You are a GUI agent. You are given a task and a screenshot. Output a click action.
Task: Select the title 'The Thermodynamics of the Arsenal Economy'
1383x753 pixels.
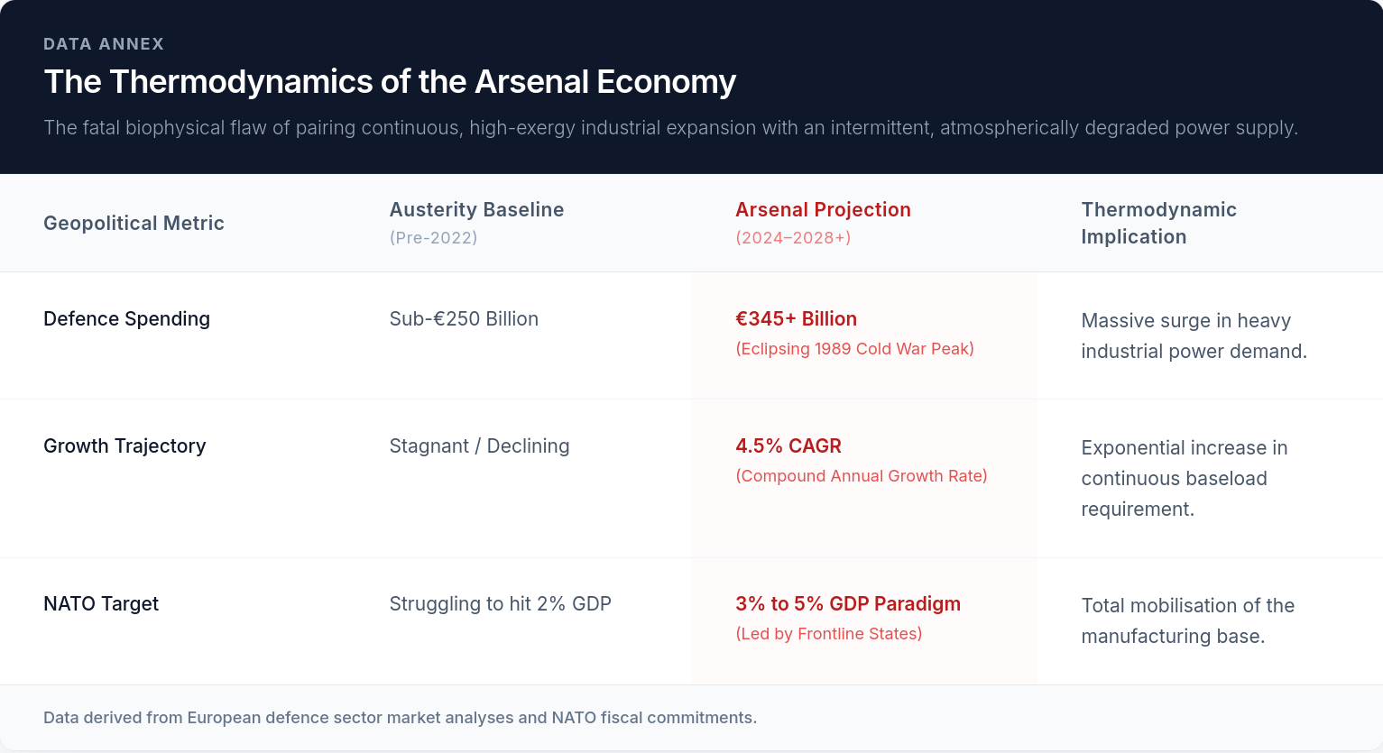(390, 82)
